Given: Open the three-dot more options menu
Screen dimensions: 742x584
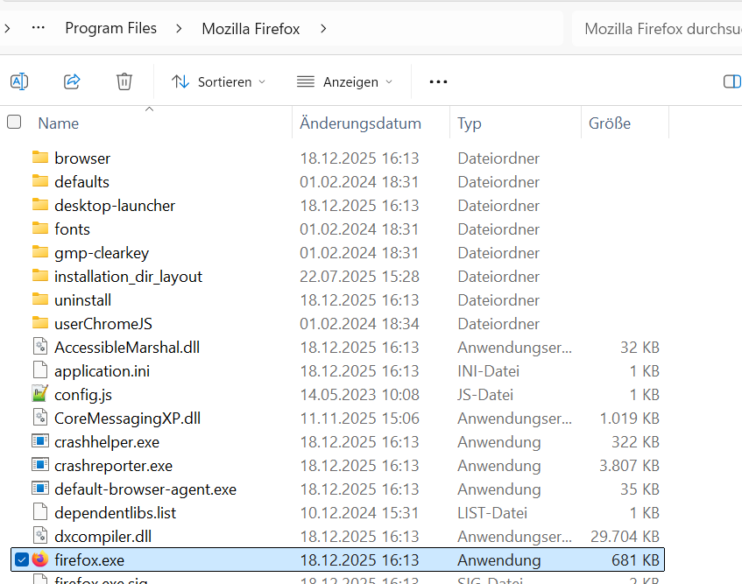Looking at the screenshot, I should [x=438, y=81].
